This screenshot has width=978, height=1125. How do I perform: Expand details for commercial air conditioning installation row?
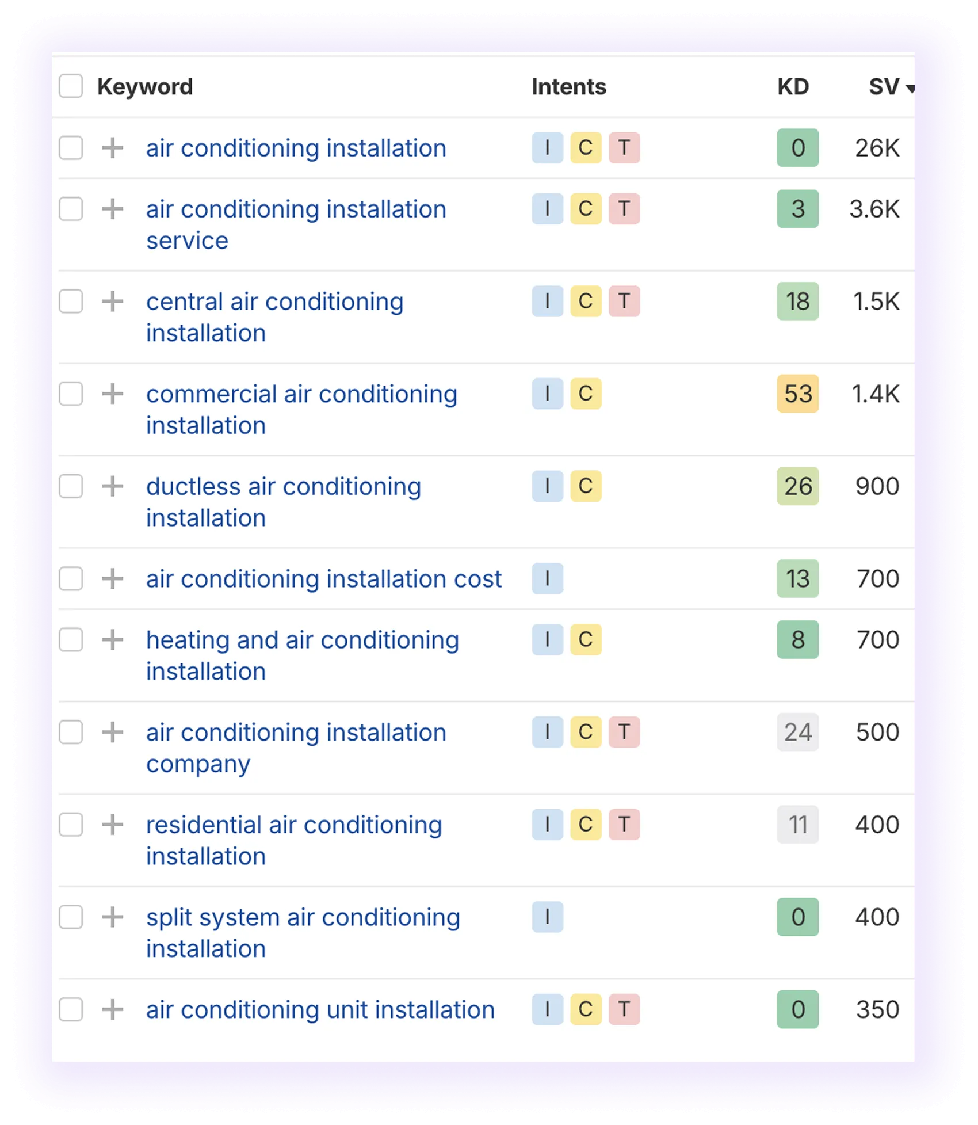point(113,394)
